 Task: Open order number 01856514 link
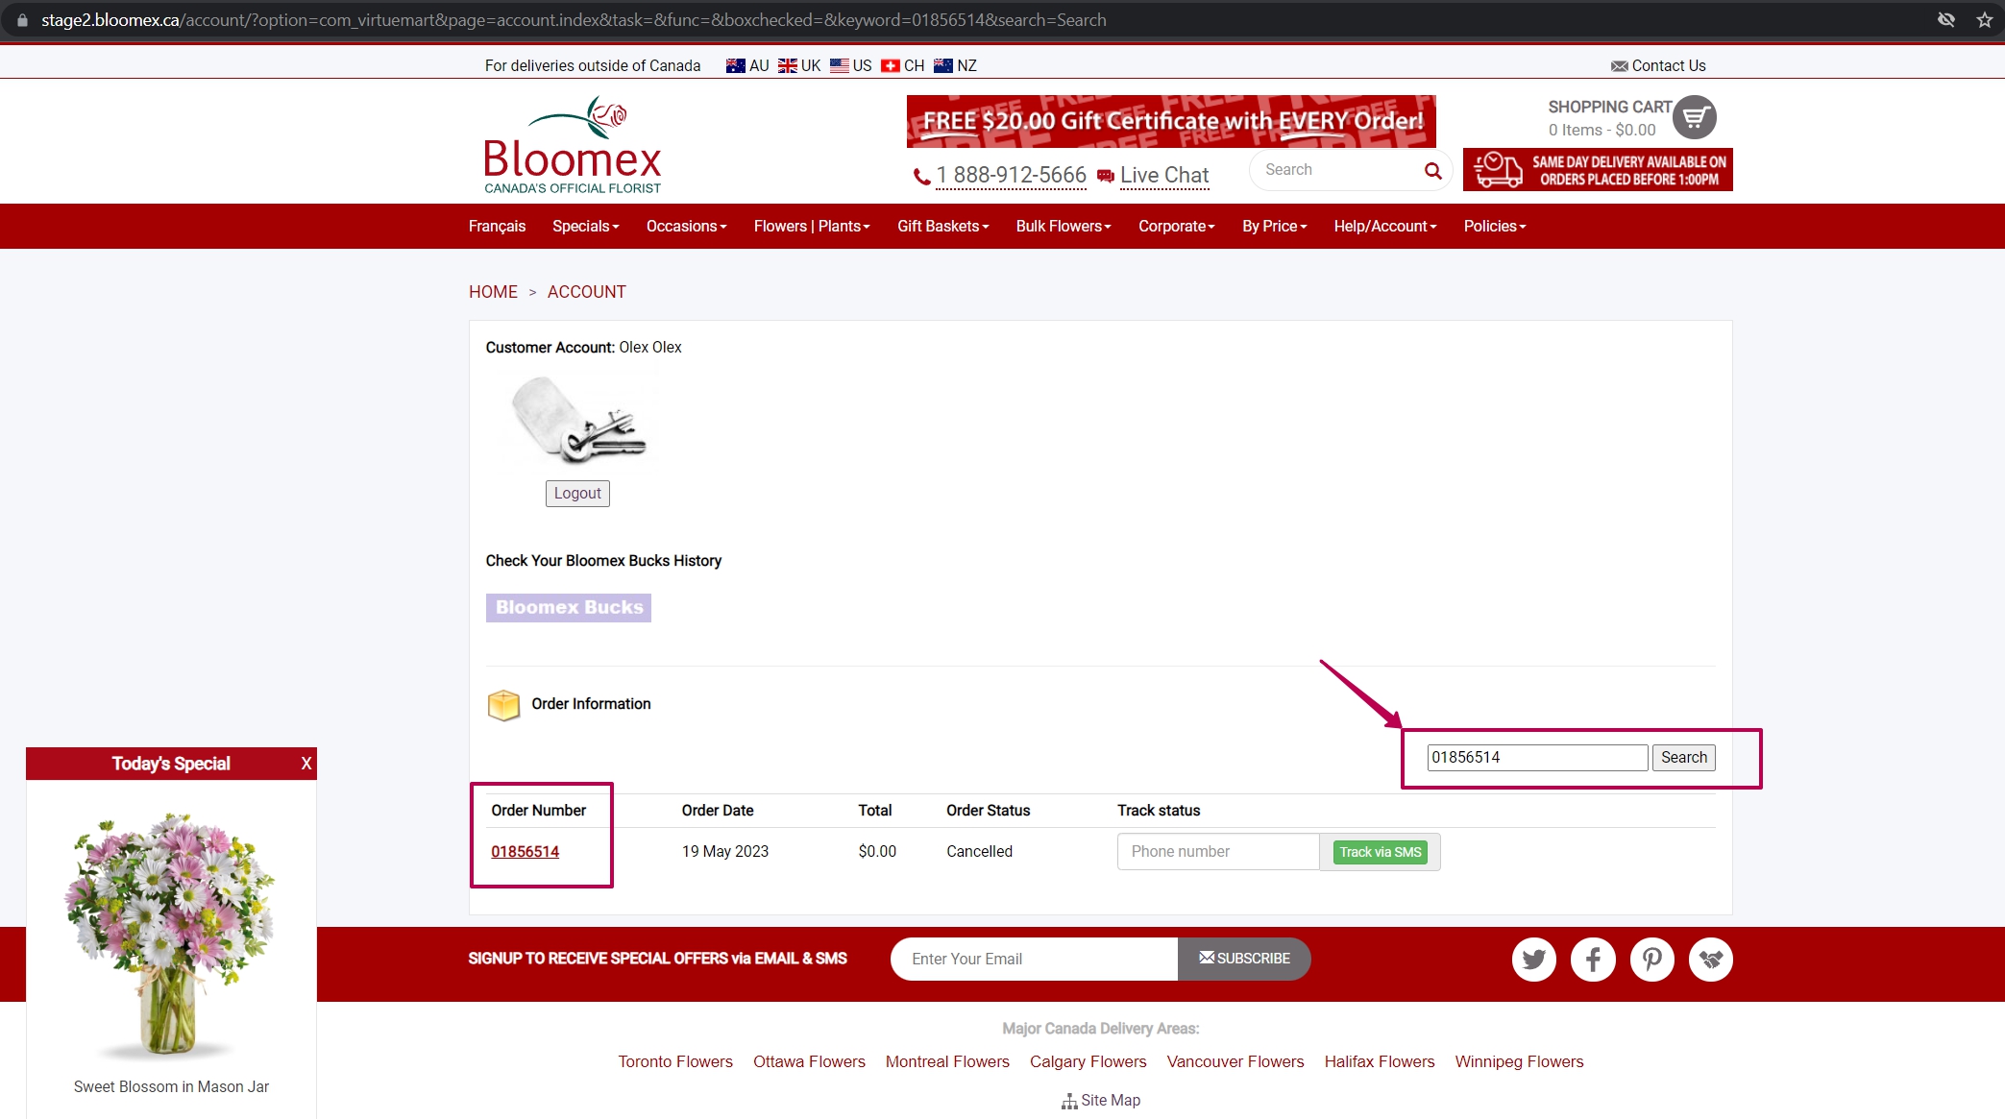point(525,852)
